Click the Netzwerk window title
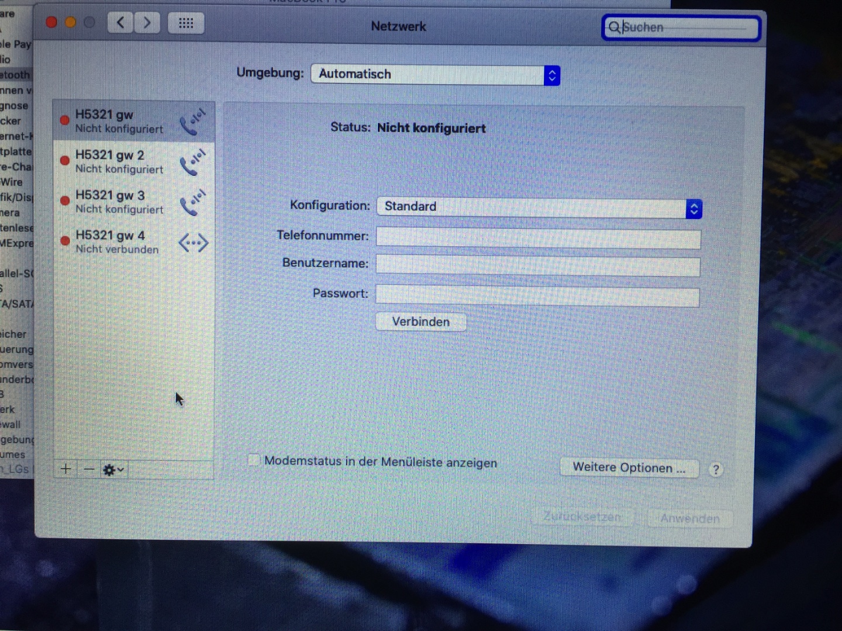842x631 pixels. tap(399, 26)
